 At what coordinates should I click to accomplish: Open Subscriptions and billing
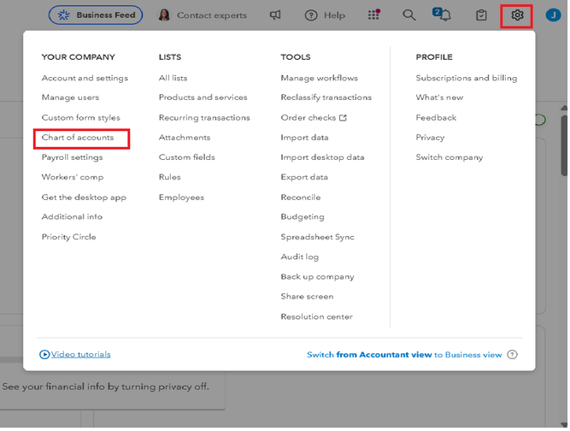(x=466, y=78)
